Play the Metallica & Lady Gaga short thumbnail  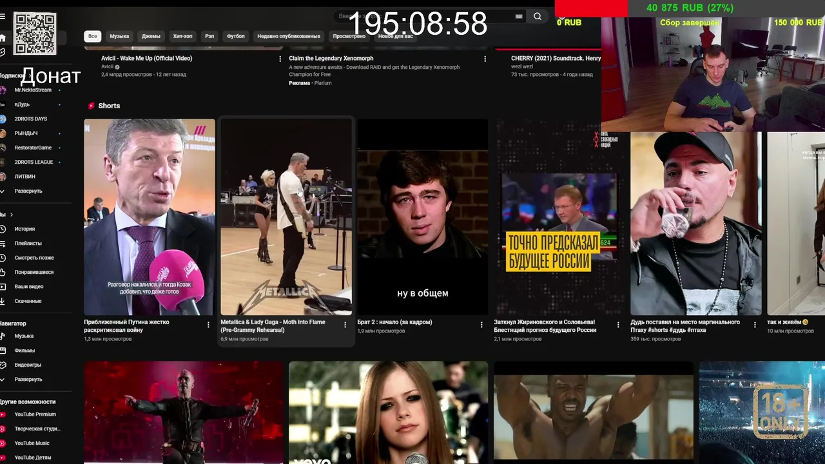[x=286, y=217]
